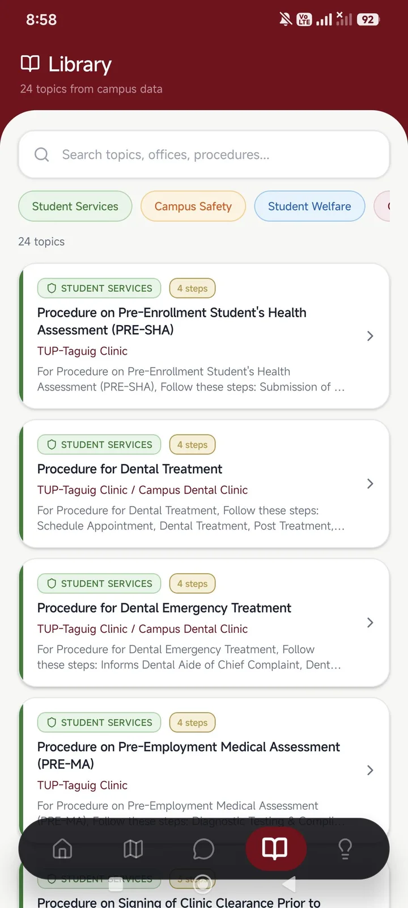Image resolution: width=408 pixels, height=908 pixels.
Task: Open the map icon in bottom navigation
Action: point(133,849)
